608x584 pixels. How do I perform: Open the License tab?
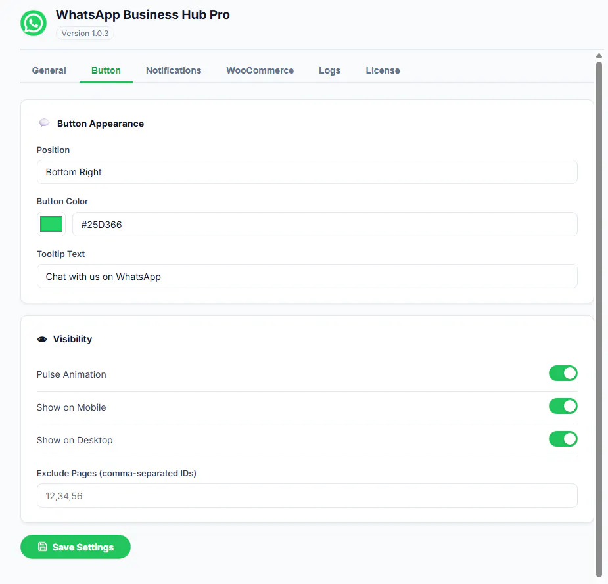click(x=383, y=70)
